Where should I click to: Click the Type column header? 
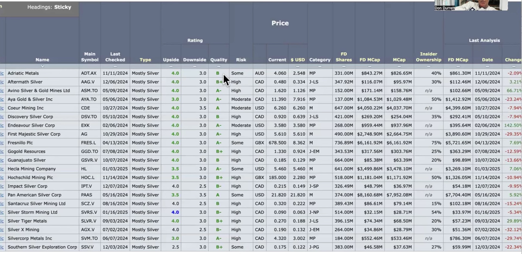pyautogui.click(x=145, y=60)
